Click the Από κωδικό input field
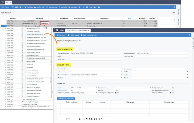 (x=96, y=69)
